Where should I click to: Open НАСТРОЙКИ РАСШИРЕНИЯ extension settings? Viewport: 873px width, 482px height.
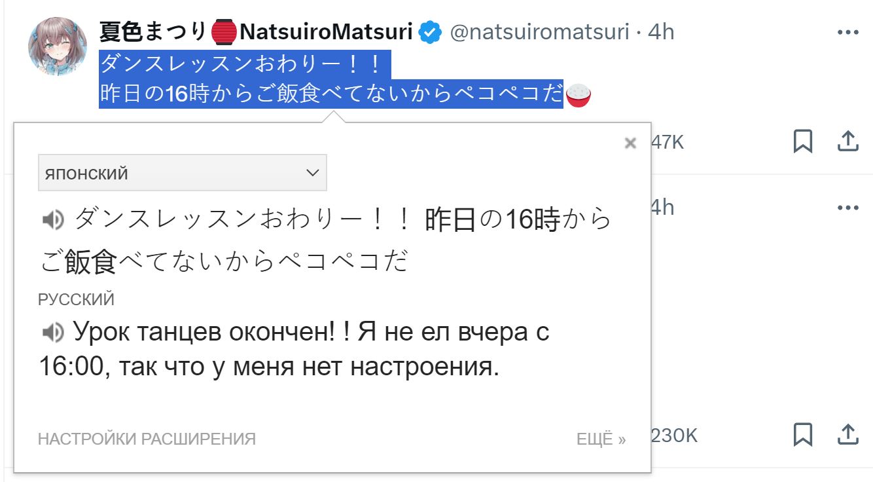pos(147,439)
